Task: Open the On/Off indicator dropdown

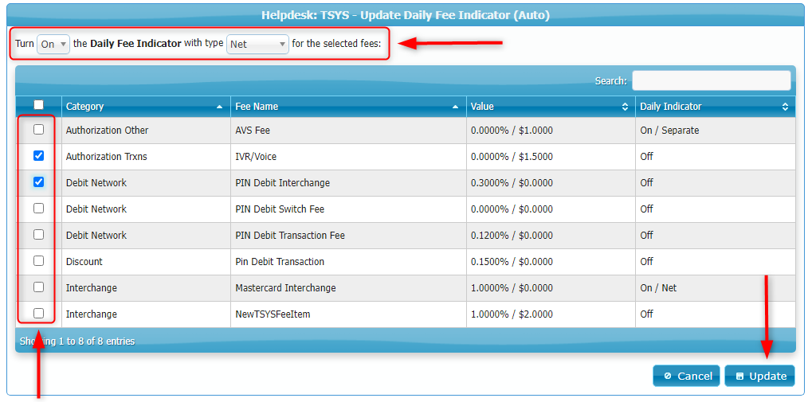Action: click(x=53, y=45)
